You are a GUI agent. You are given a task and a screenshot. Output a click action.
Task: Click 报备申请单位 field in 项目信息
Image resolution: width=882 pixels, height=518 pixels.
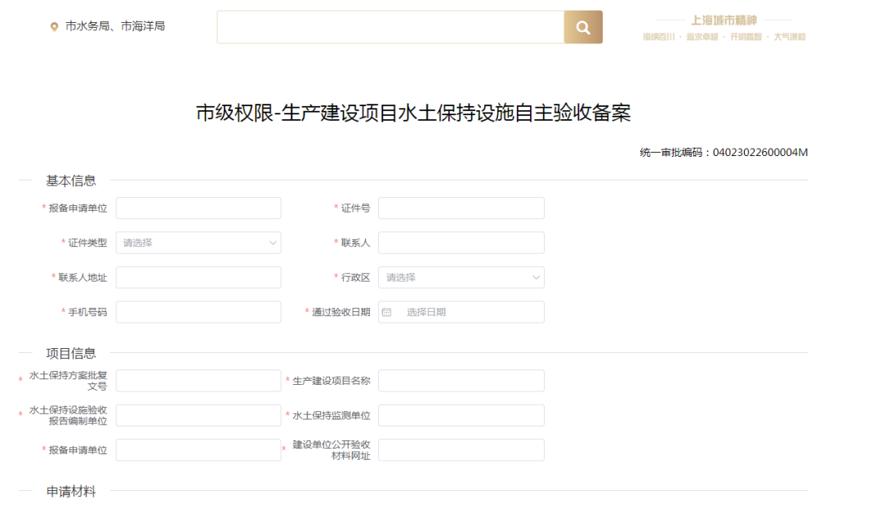coord(198,450)
